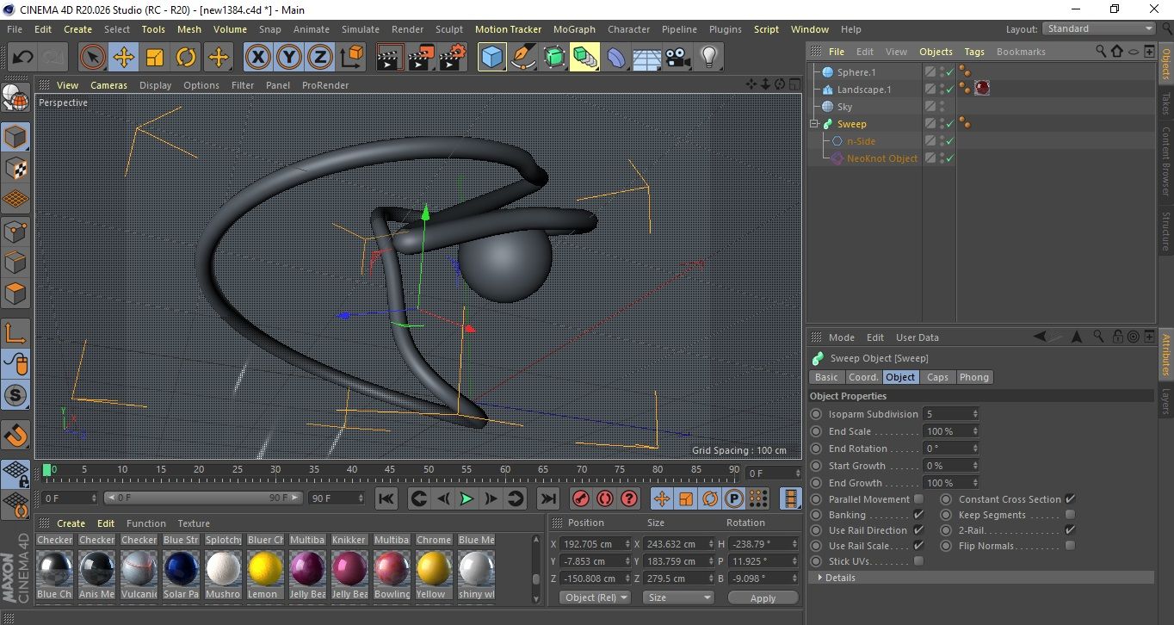
Task: Open the Attributes Mode menu
Action: tap(841, 337)
